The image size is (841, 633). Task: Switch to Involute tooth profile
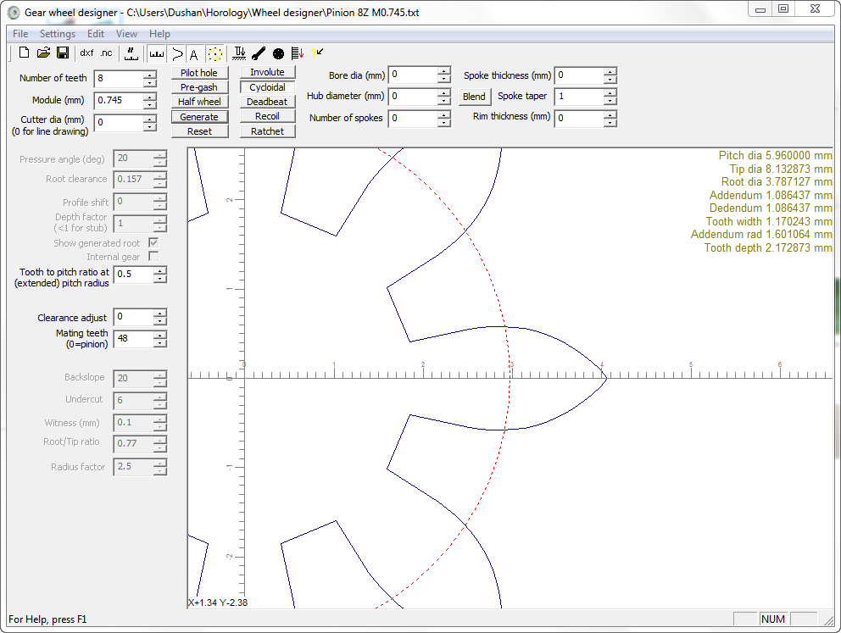point(267,73)
